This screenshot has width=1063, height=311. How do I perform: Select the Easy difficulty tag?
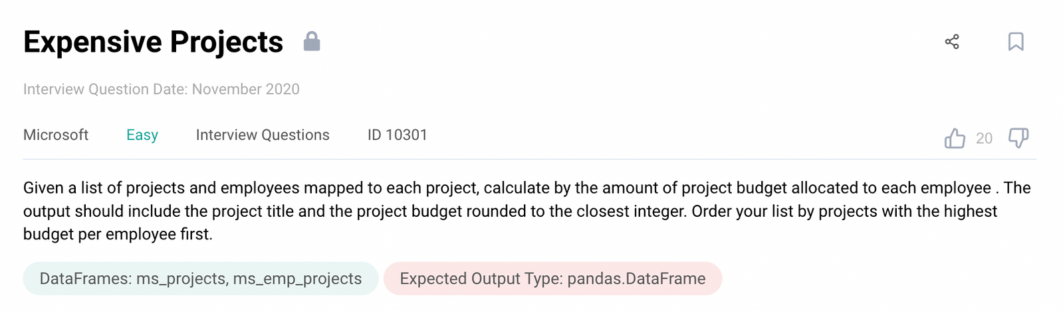coord(142,135)
